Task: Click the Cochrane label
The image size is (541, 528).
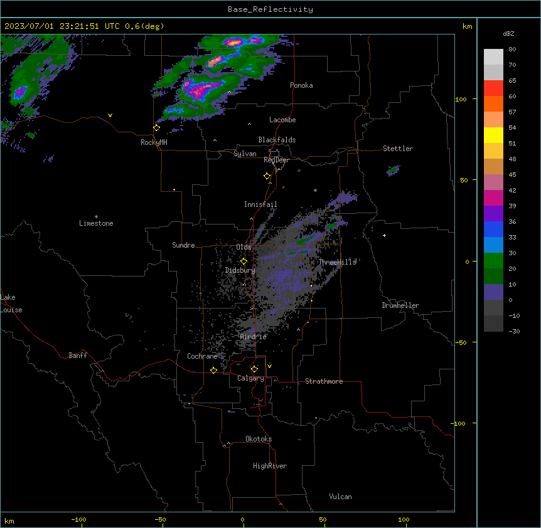Action: click(x=202, y=356)
